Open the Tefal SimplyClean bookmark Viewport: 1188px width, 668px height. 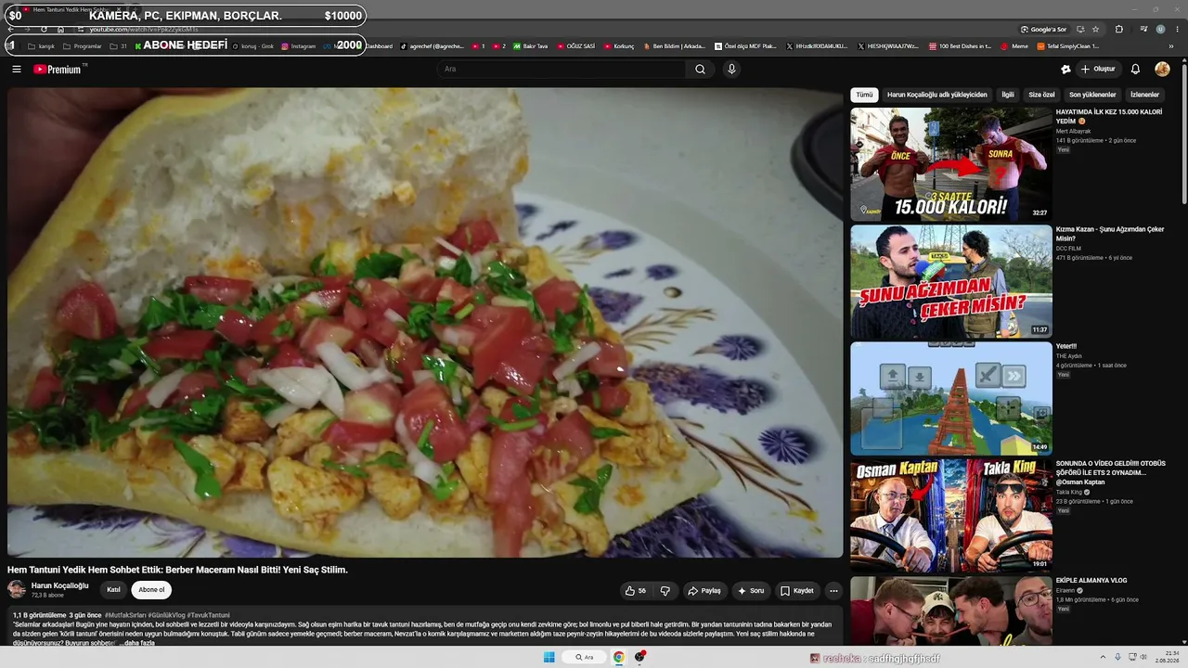(x=1067, y=45)
